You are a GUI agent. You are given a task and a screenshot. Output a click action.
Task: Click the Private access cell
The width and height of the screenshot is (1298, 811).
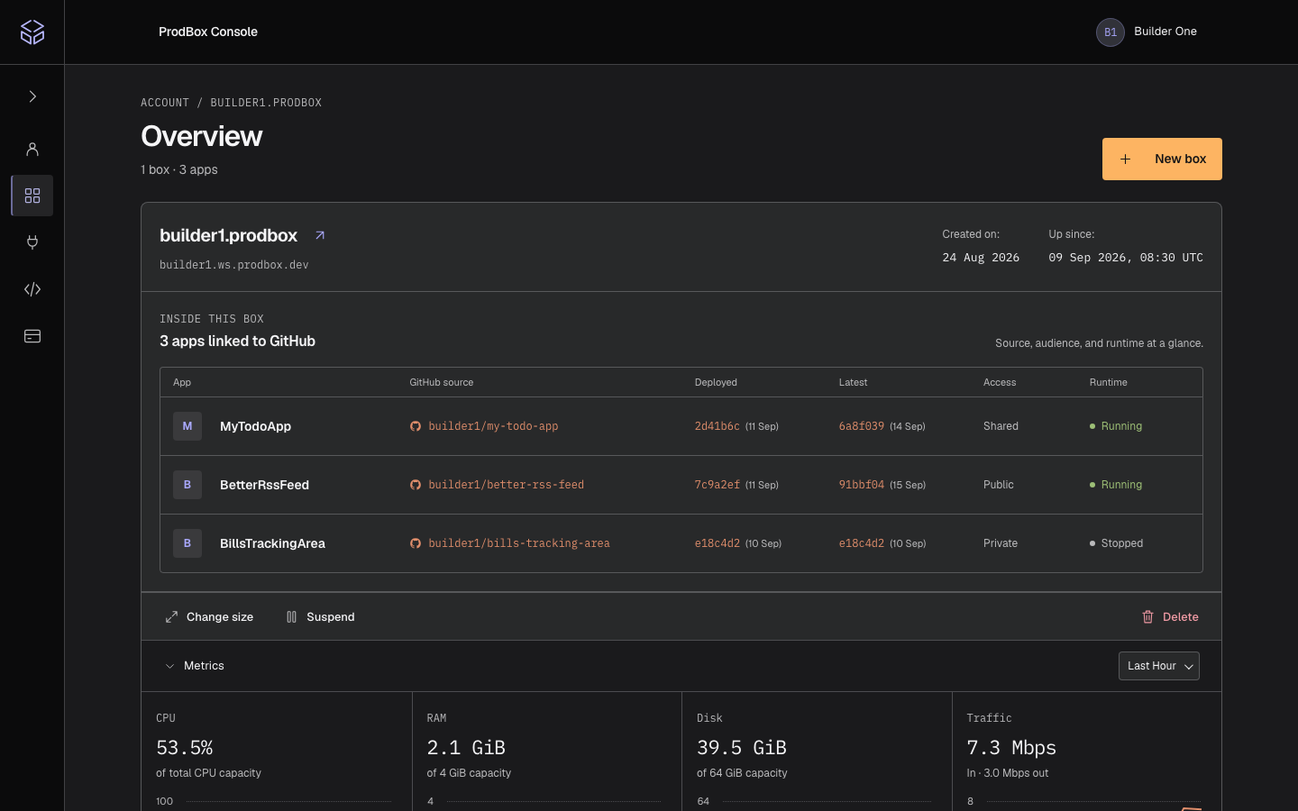[1000, 543]
